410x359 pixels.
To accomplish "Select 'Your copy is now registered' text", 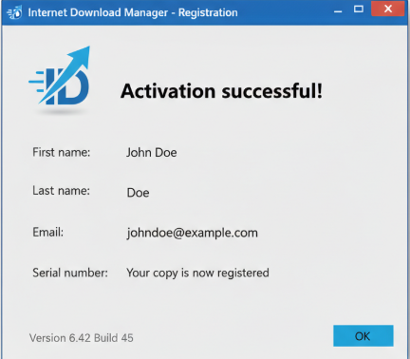I will (197, 273).
